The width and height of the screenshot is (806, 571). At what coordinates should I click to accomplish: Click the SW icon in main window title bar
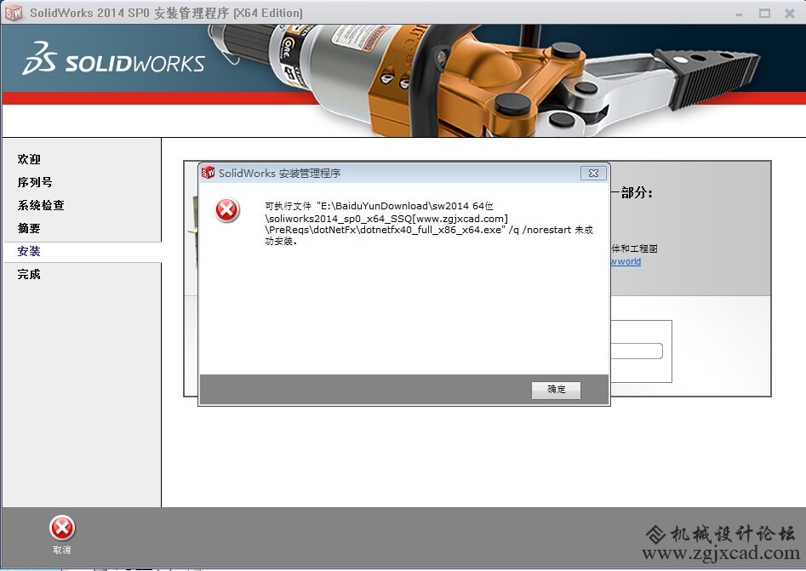click(x=14, y=13)
